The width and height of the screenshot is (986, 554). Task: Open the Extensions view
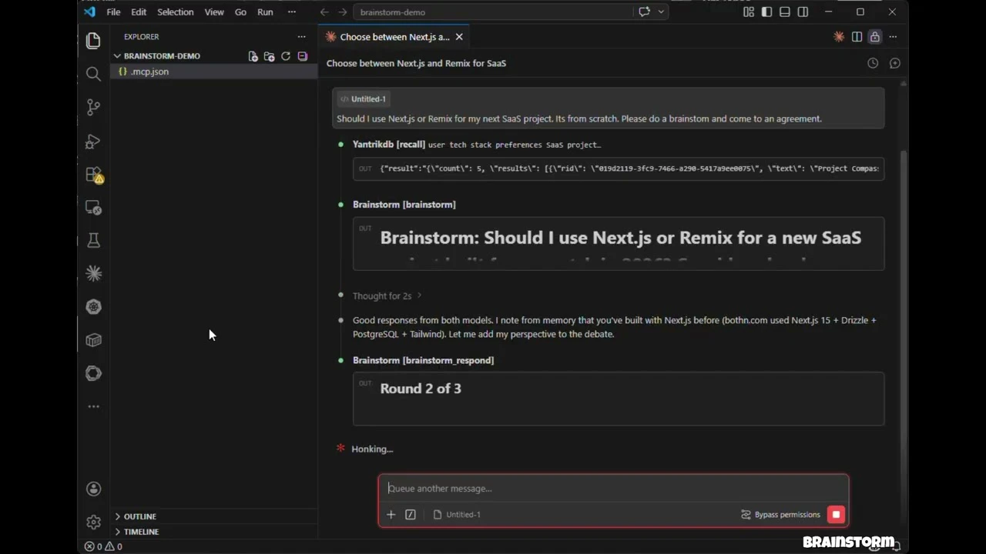[93, 175]
